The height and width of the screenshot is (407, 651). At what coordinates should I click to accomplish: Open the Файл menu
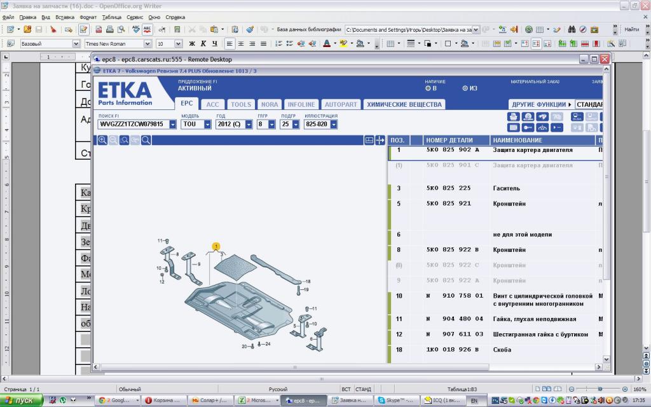[8, 17]
